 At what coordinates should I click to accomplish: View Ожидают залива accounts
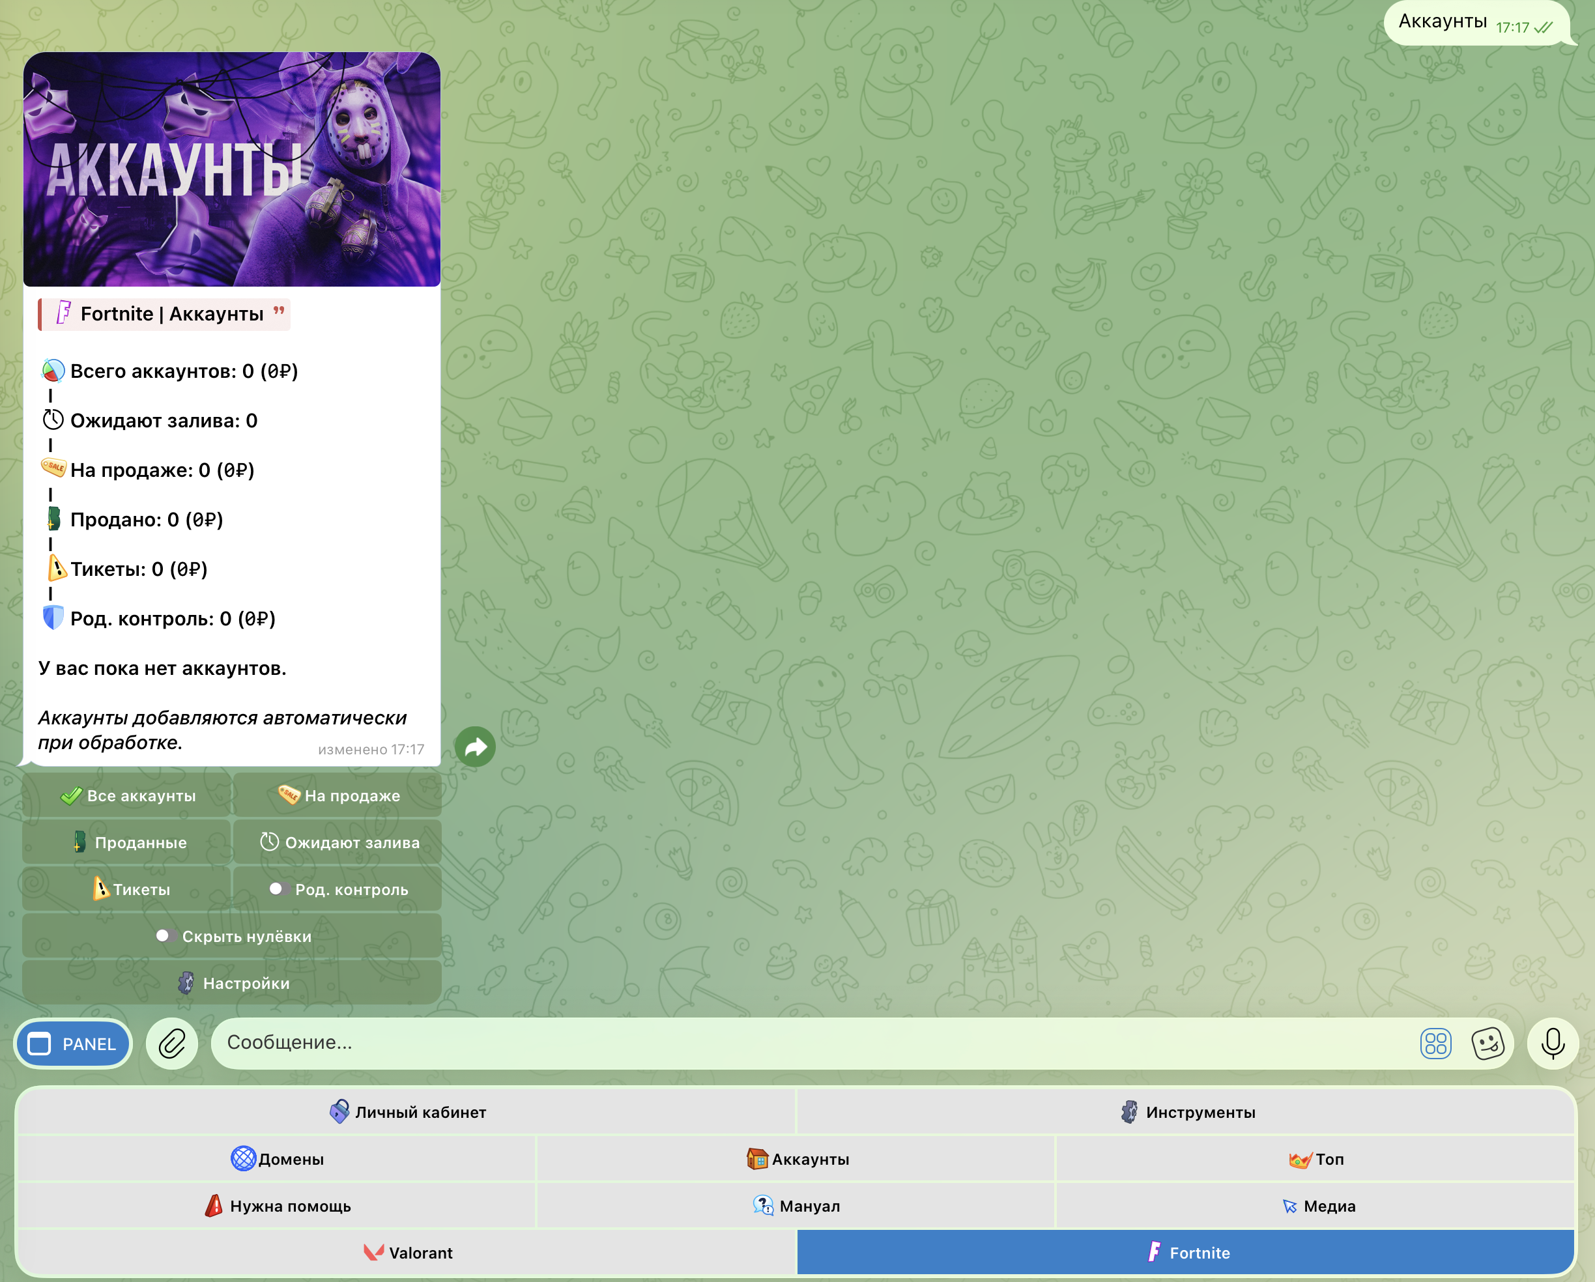click(x=338, y=842)
